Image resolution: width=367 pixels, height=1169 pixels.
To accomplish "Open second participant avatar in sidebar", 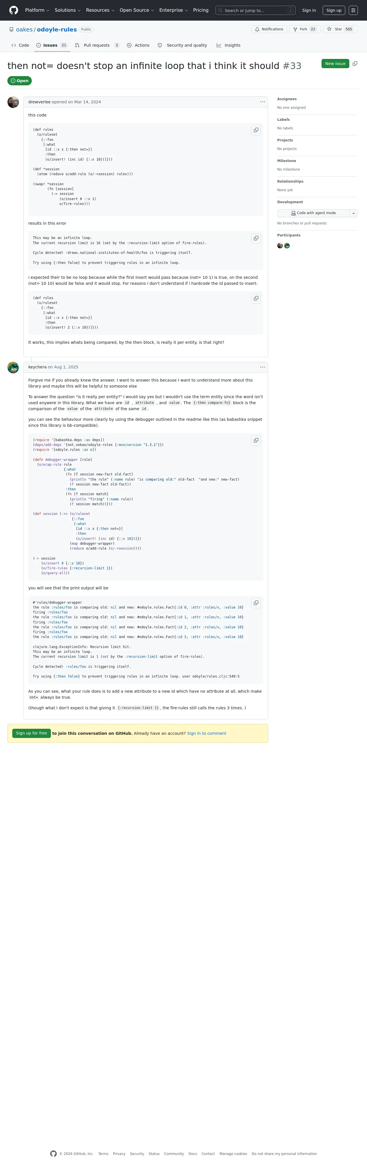I will [287, 246].
